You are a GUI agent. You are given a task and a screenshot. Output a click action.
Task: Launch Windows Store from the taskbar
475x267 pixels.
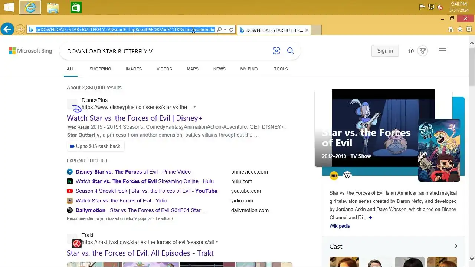[76, 7]
